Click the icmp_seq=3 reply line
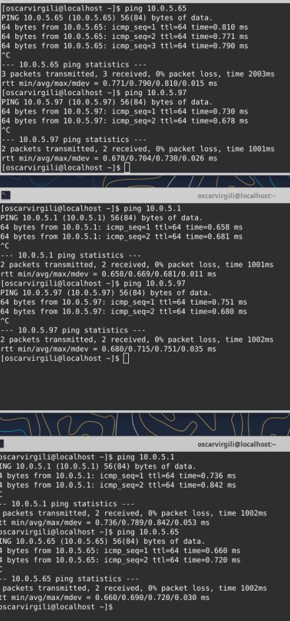This screenshot has width=290, height=621. pos(125,46)
